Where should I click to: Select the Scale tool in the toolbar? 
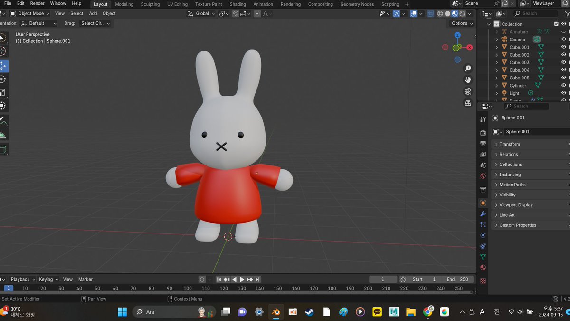tap(3, 93)
